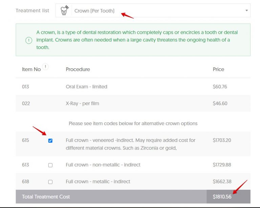Expand the Treatment list dropdown arrow
This screenshot has height=208, width=260.
pyautogui.click(x=246, y=11)
